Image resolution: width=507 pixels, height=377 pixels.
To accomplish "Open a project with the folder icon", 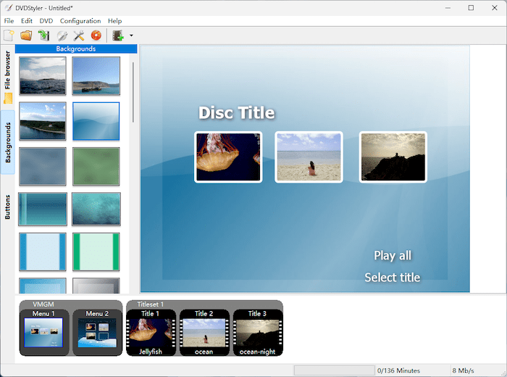I will tap(26, 35).
